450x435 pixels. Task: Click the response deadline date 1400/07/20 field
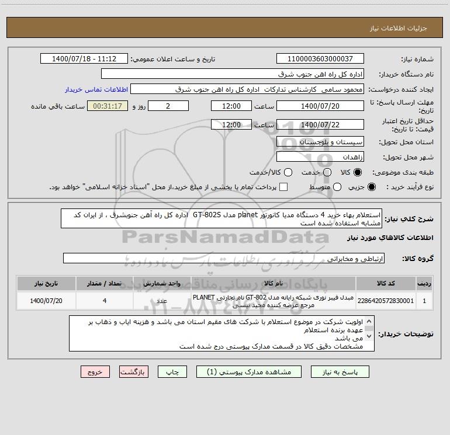pos(320,106)
